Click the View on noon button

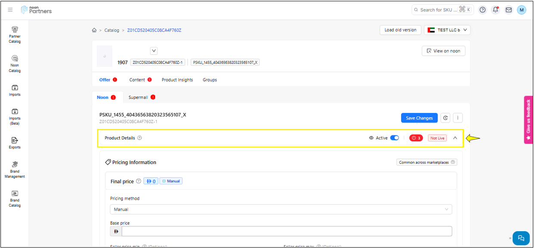443,51
